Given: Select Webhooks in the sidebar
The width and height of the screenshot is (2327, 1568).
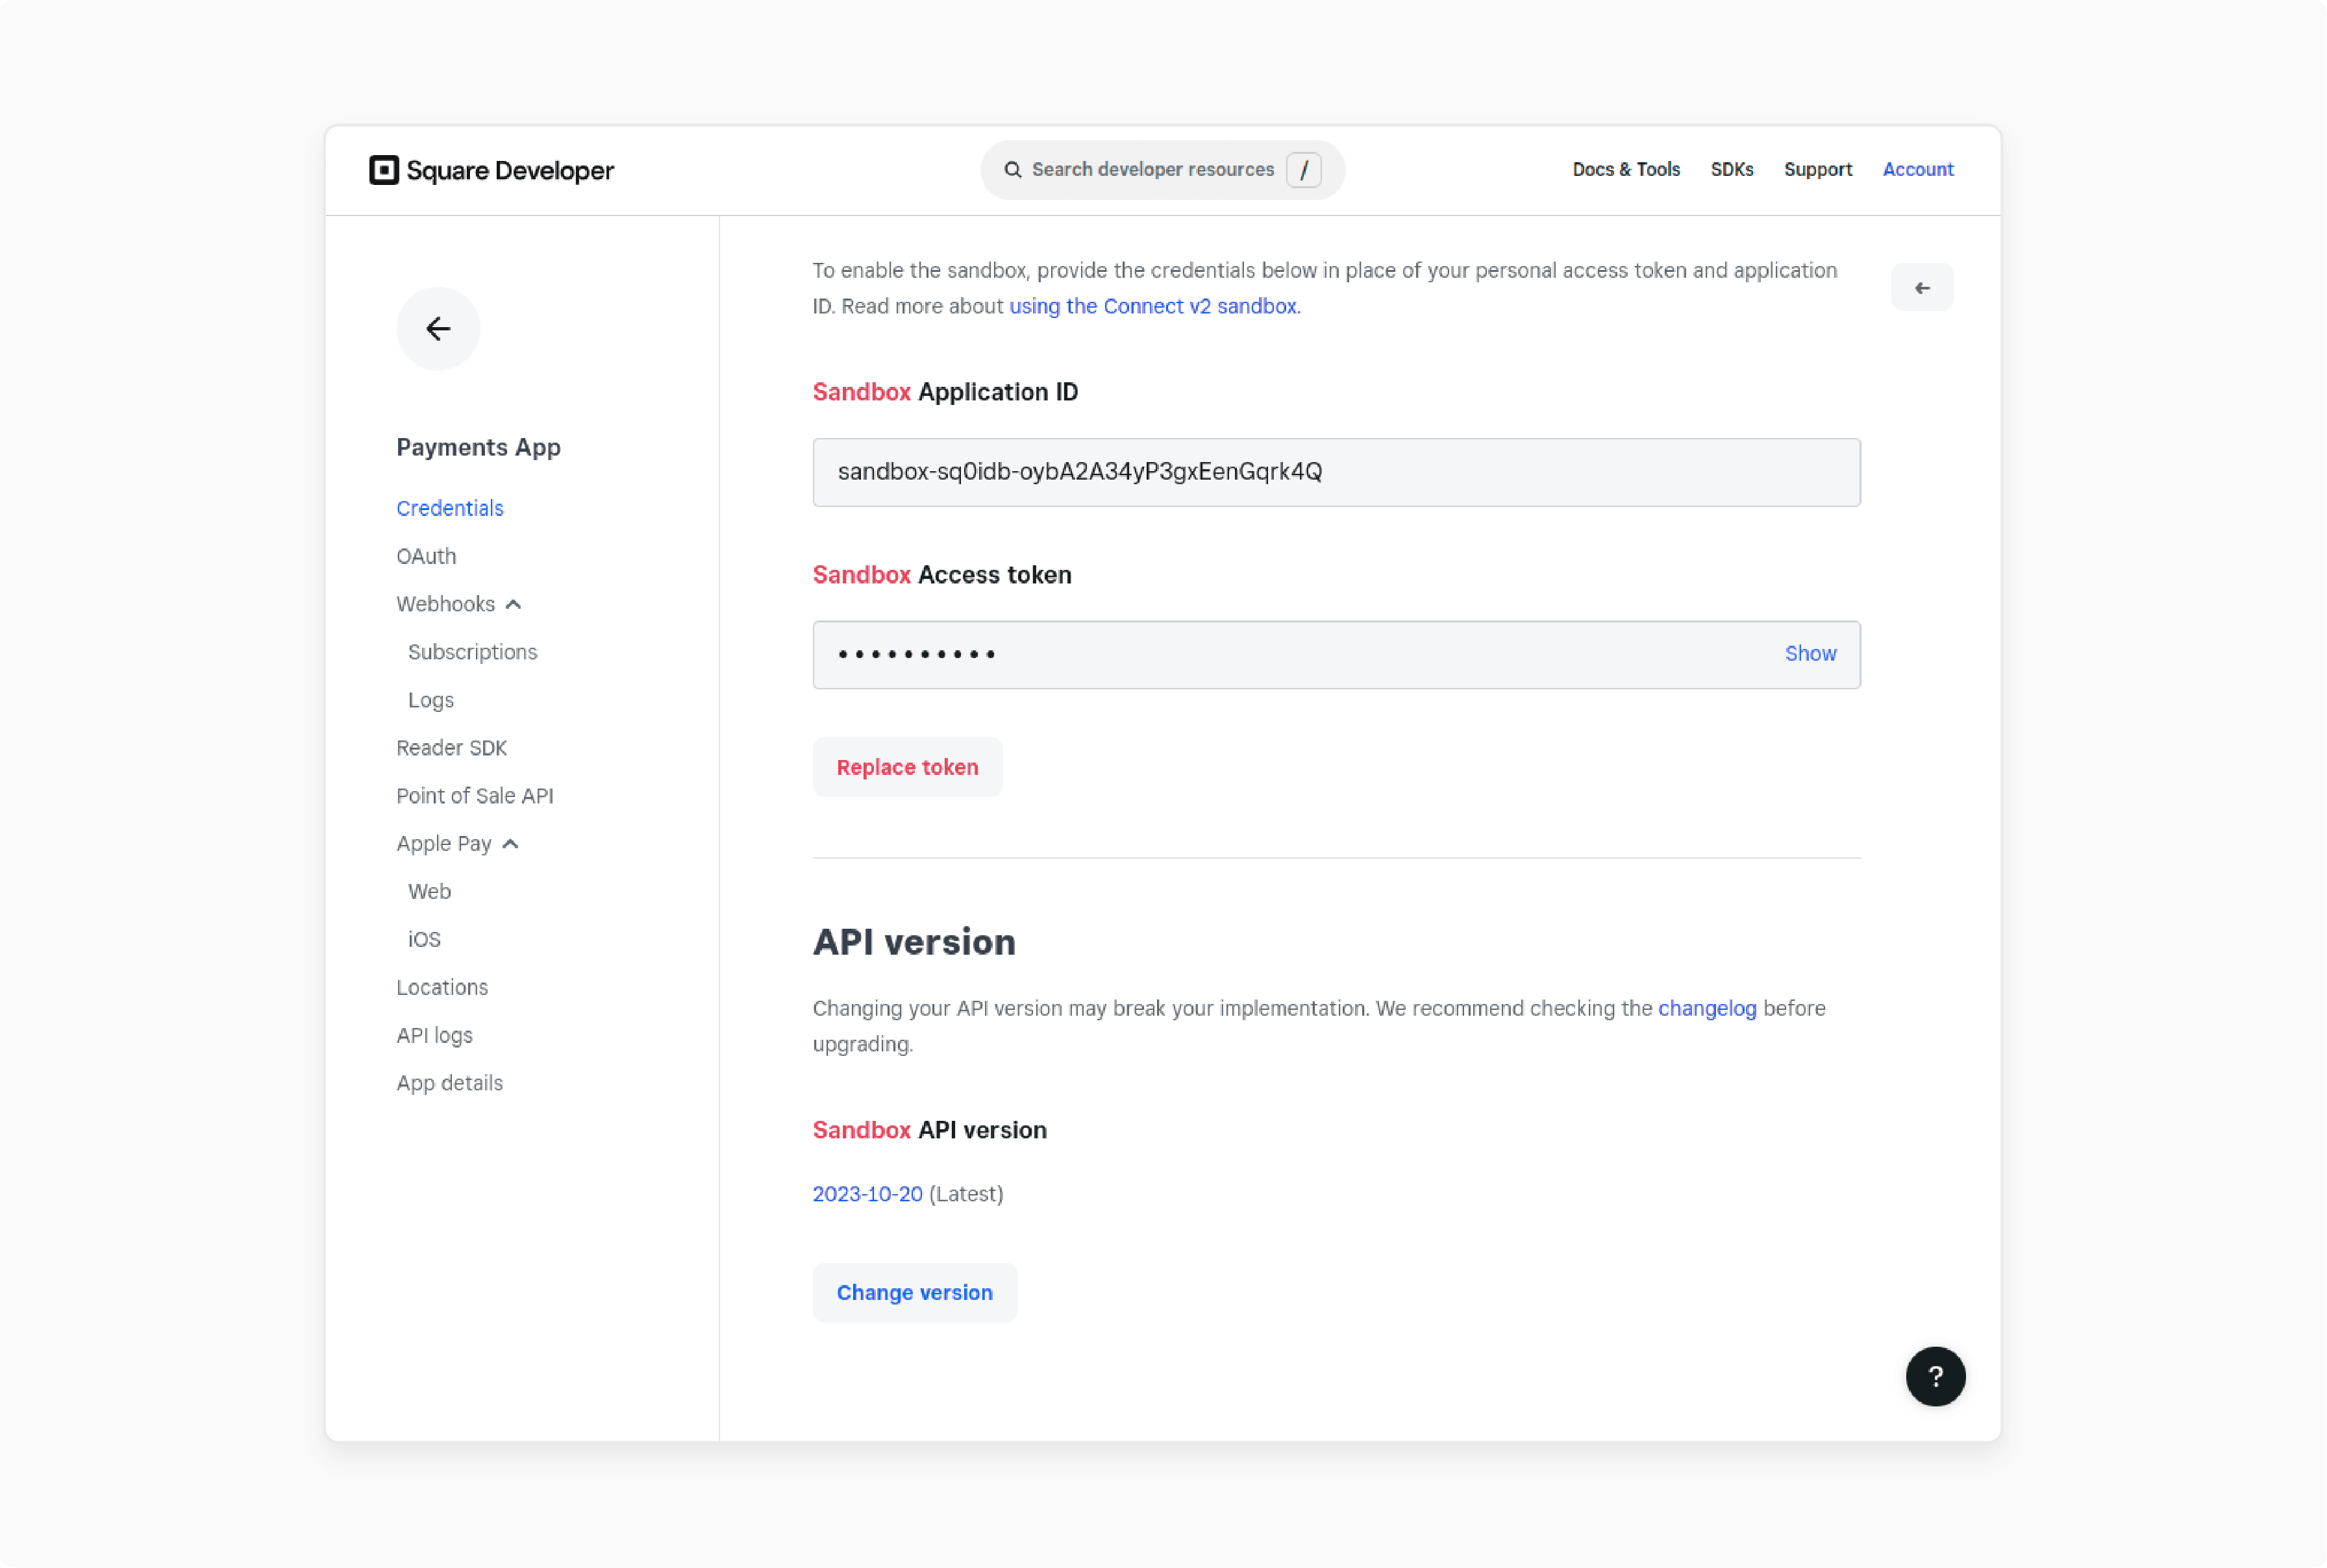Looking at the screenshot, I should [x=445, y=604].
